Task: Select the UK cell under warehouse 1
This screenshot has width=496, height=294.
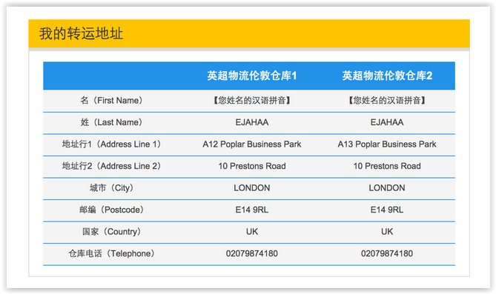Action: click(x=252, y=232)
